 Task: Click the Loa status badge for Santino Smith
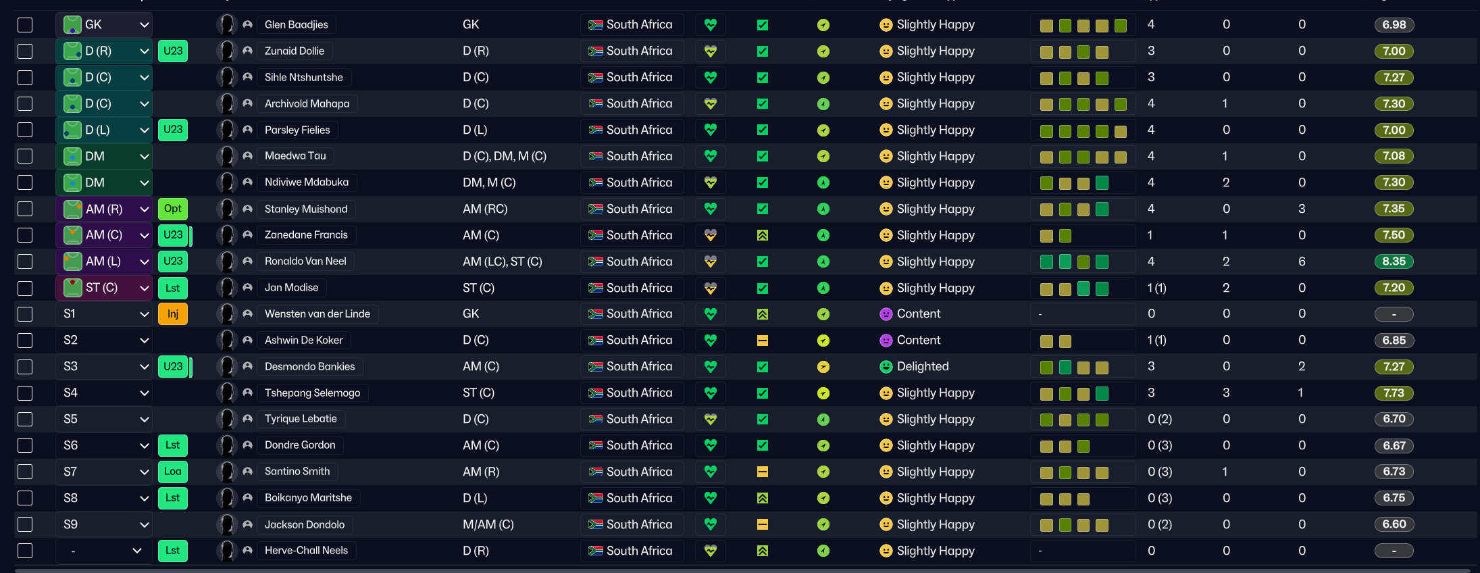(x=173, y=472)
